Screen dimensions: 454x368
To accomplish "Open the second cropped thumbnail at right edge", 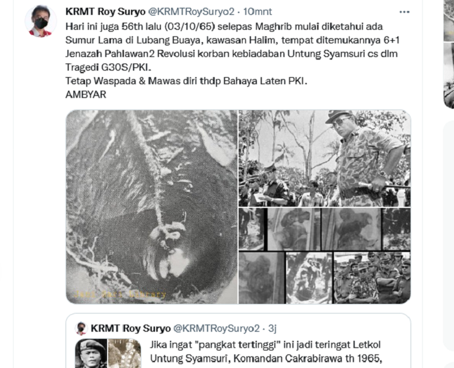I will 449,75.
